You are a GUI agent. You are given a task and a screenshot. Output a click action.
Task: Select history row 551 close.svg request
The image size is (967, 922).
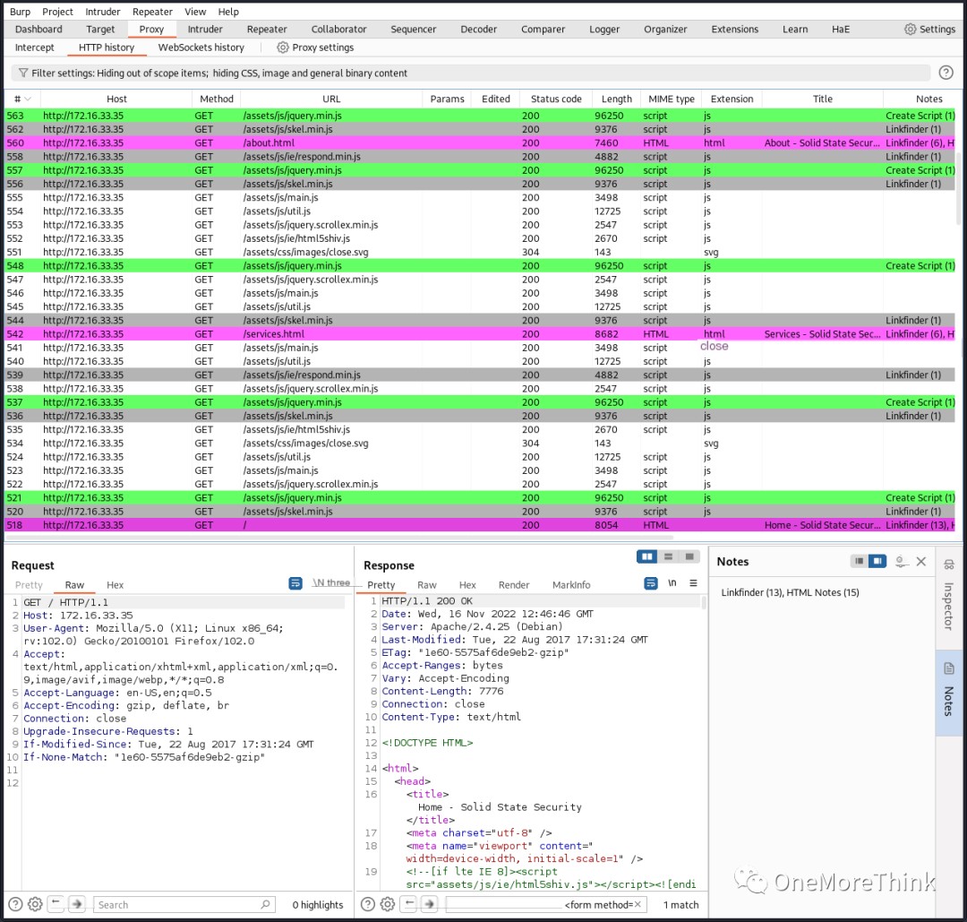[x=480, y=252]
